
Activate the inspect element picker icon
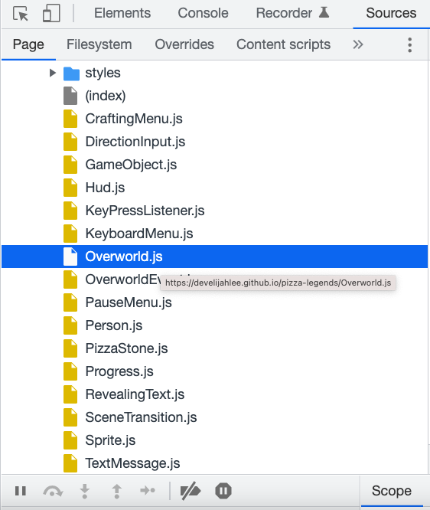pyautogui.click(x=21, y=14)
